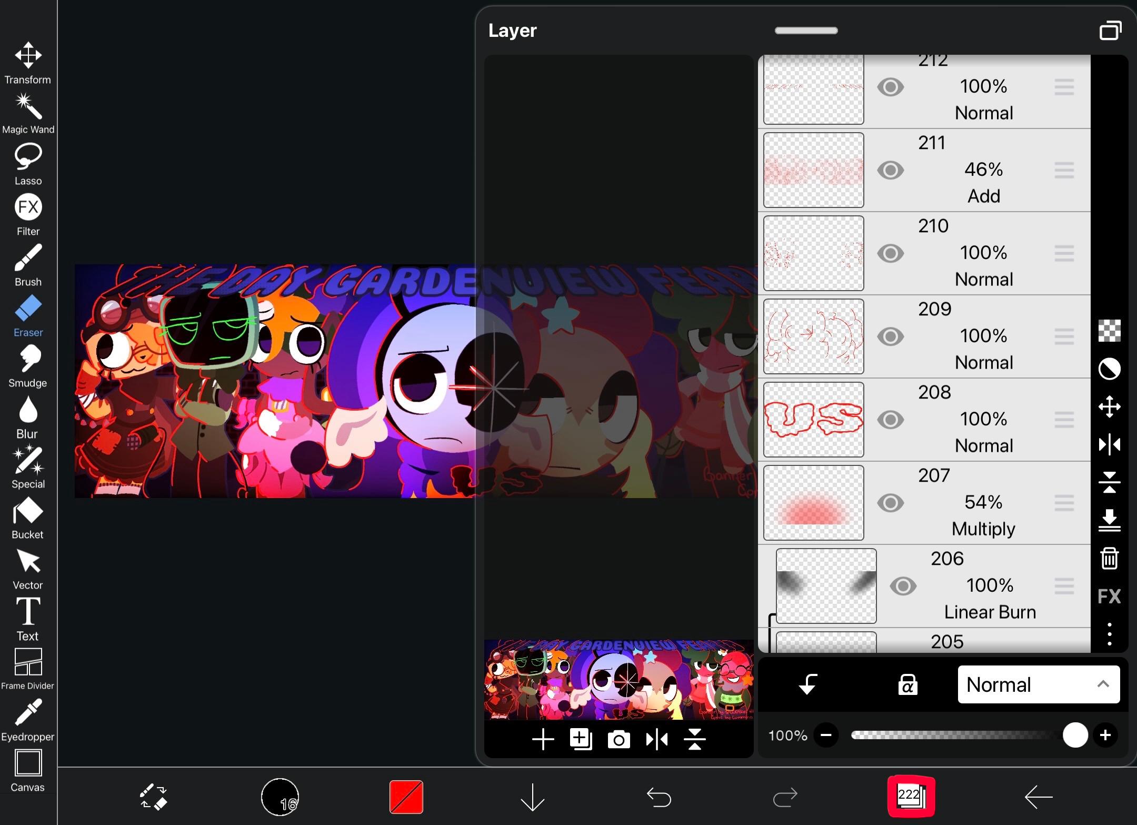Tap the vertical flip icon under preview
Image resolution: width=1137 pixels, height=825 pixels.
click(x=694, y=739)
